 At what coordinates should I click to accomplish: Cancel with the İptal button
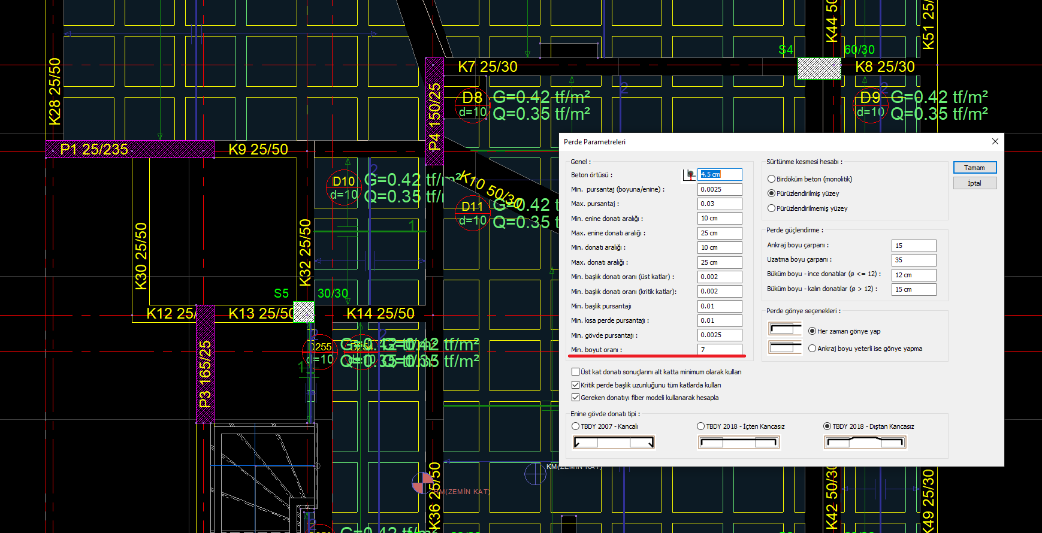point(975,183)
